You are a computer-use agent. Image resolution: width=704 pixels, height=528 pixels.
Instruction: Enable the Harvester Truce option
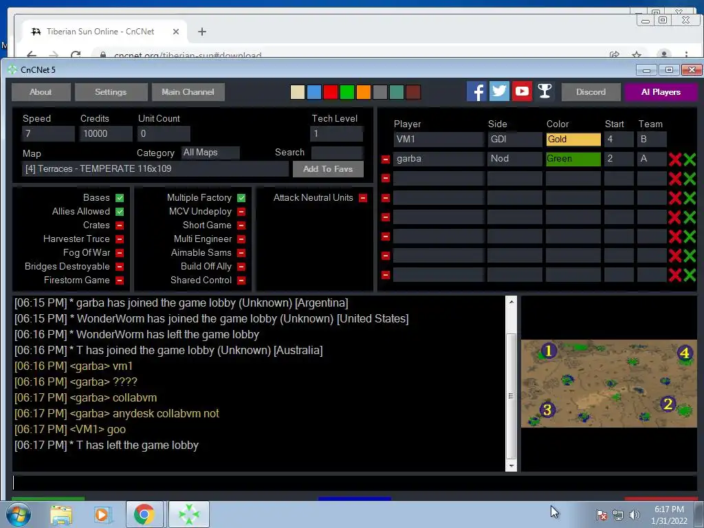pos(120,239)
